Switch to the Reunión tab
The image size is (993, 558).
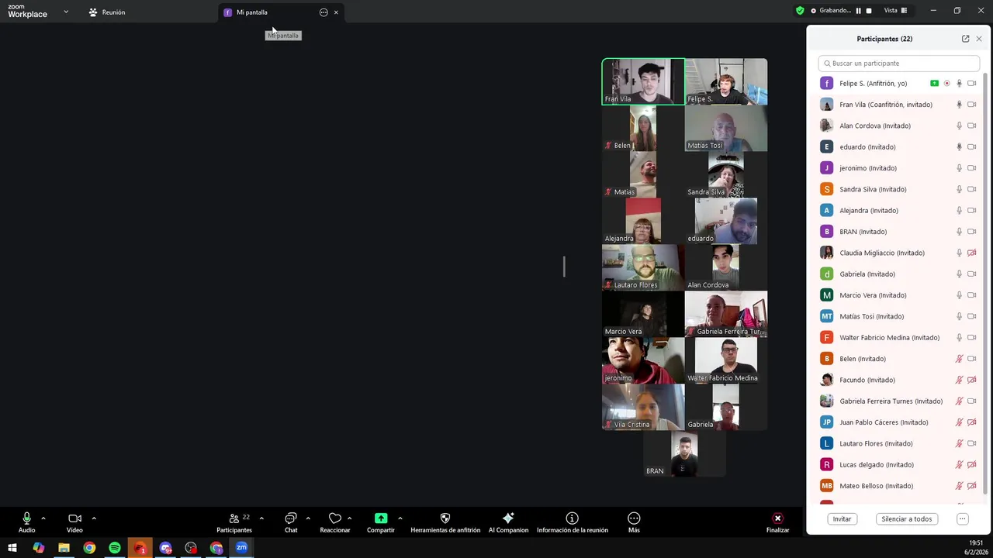click(x=107, y=12)
